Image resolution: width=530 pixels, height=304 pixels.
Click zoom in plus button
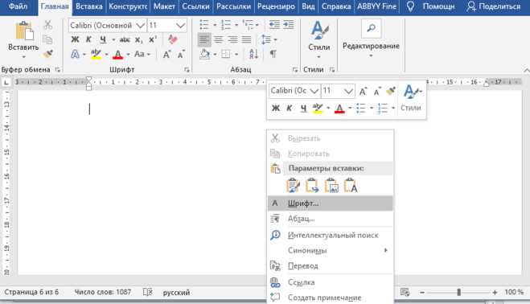click(x=495, y=293)
